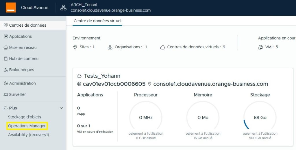Screen dimensions: 296x150
Task: Collapse the Plus section chevron
Action: coord(61,108)
